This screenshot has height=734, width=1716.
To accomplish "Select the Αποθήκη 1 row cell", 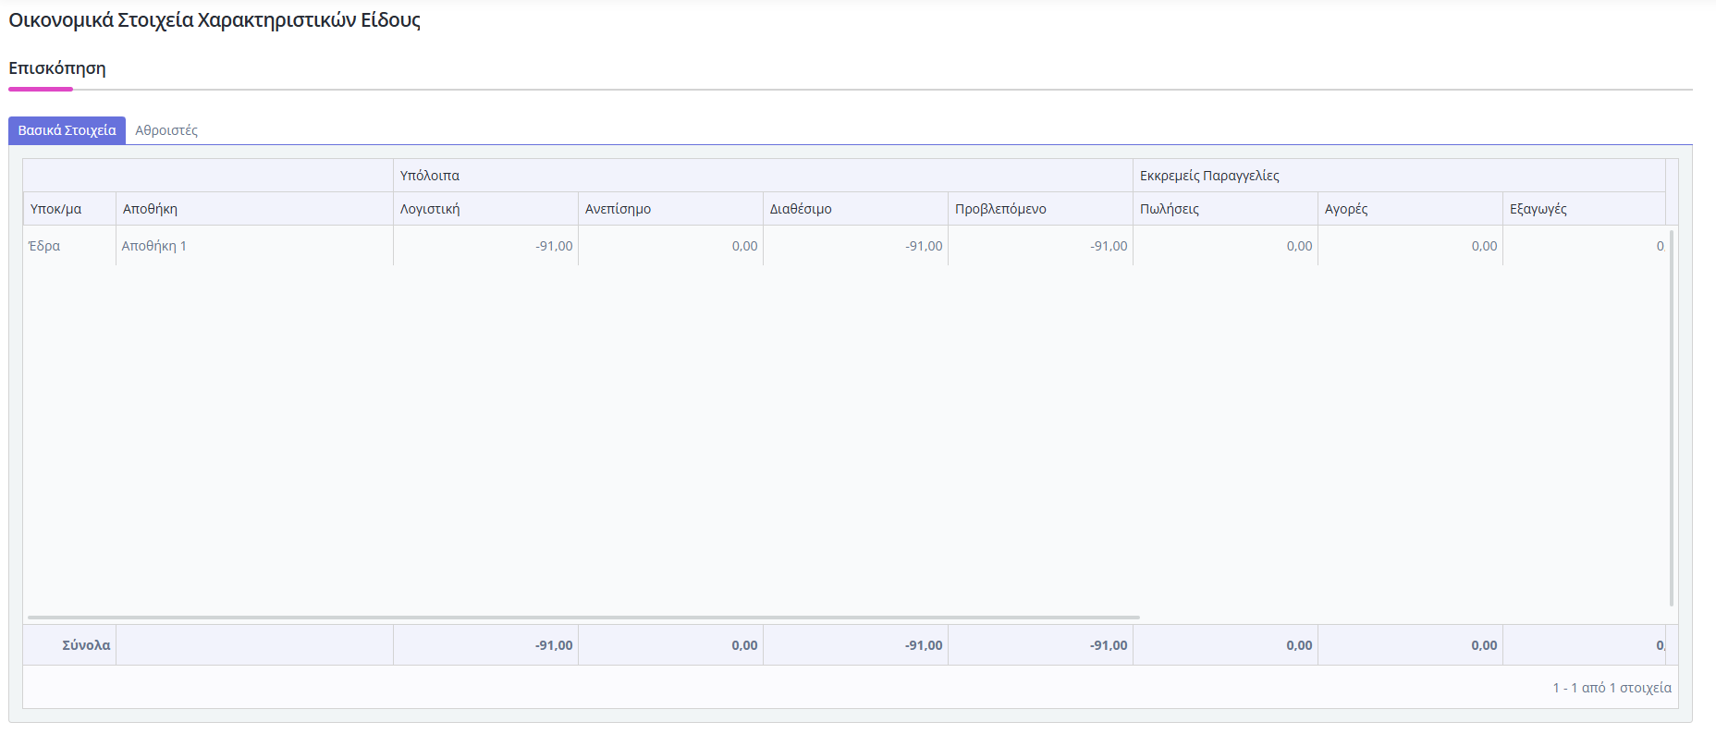I will (254, 246).
